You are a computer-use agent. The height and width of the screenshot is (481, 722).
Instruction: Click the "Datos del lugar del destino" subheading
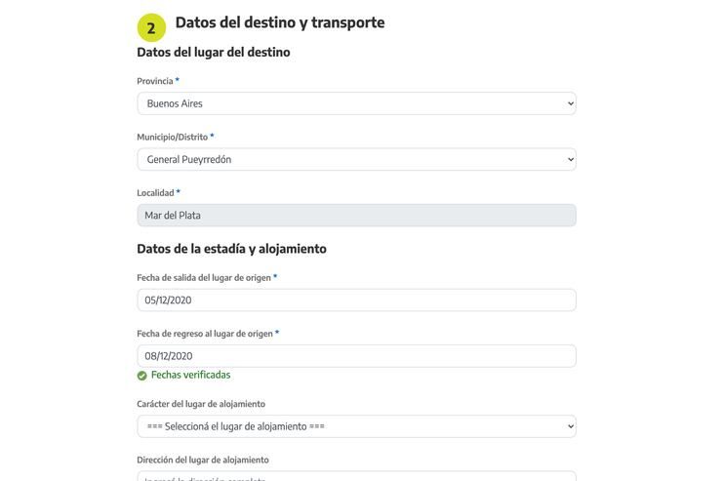214,52
